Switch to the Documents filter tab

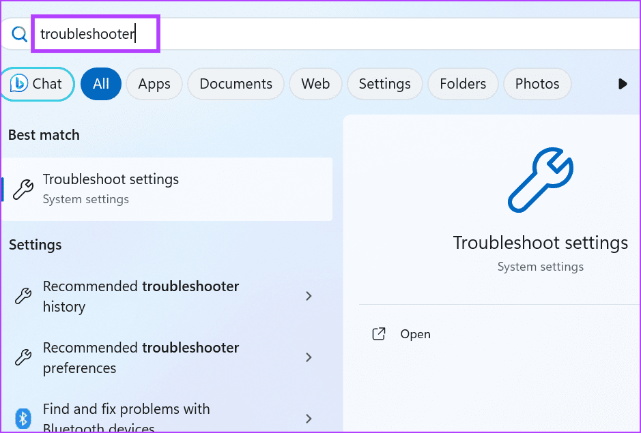point(236,84)
